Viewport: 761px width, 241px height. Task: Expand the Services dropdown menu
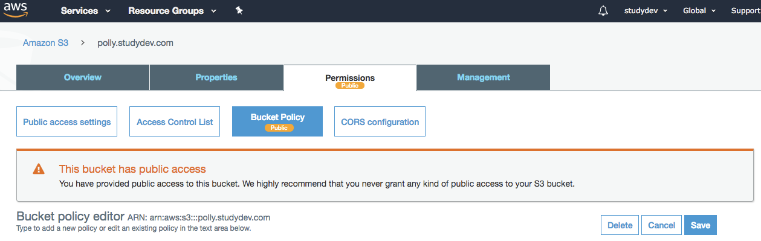[86, 11]
